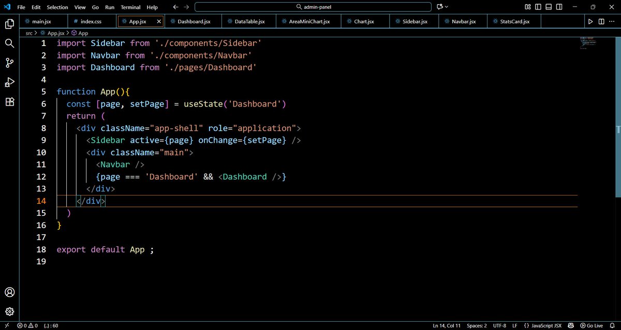This screenshot has width=621, height=330.
Task: Open the Selection menu
Action: click(x=57, y=7)
